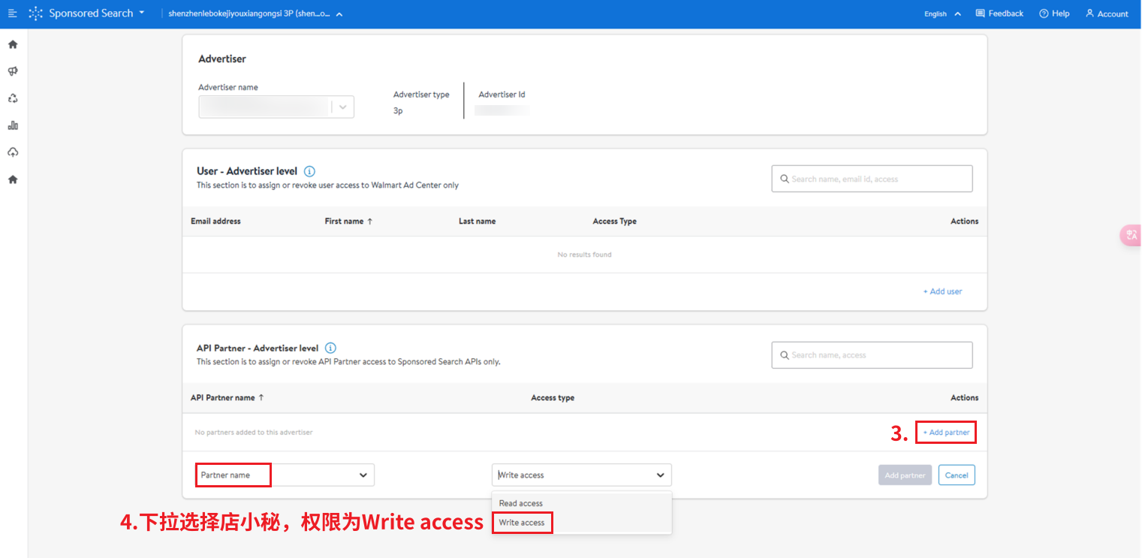Click the Access Type column header in user table

tap(614, 222)
